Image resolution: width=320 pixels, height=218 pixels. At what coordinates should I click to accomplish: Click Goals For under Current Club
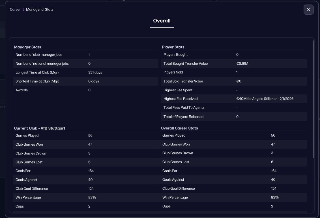coord(23,171)
